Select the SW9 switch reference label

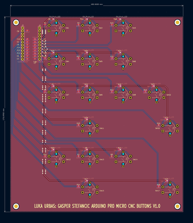point(134,95)
